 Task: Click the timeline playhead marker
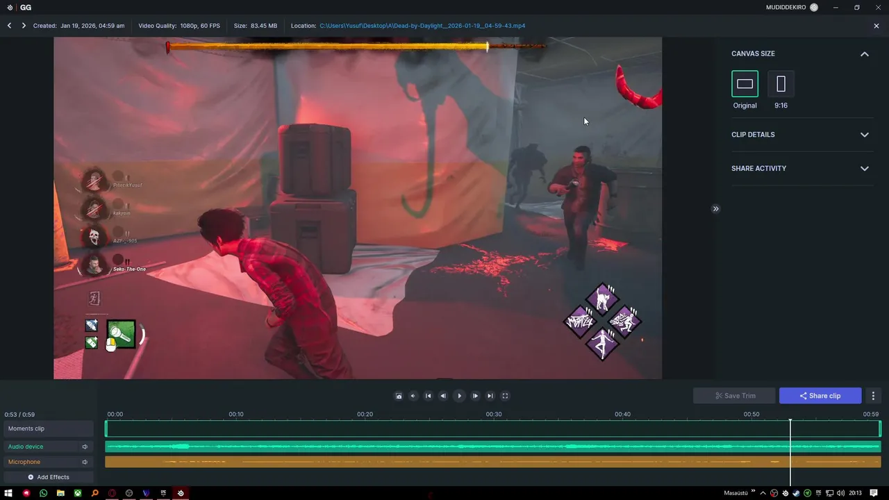[790, 421]
